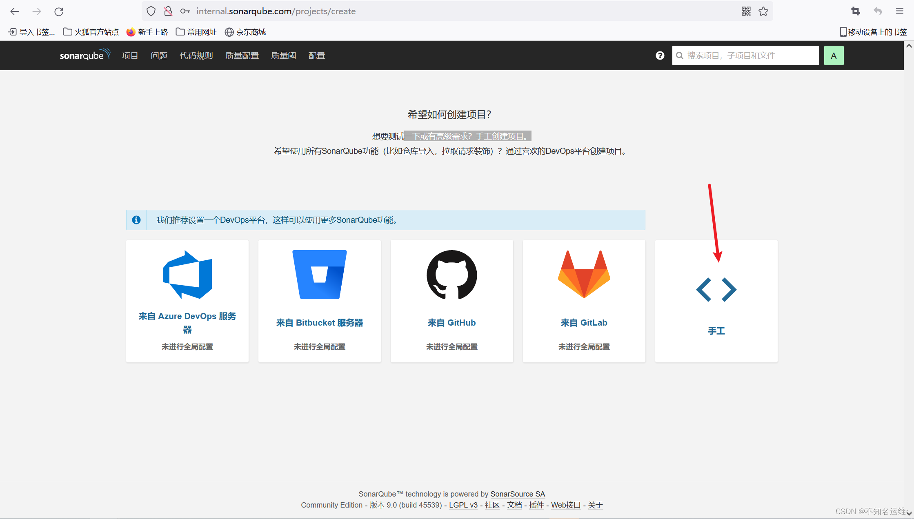Image resolution: width=914 pixels, height=519 pixels.
Task: Open the Firefox application menu
Action: click(899, 11)
